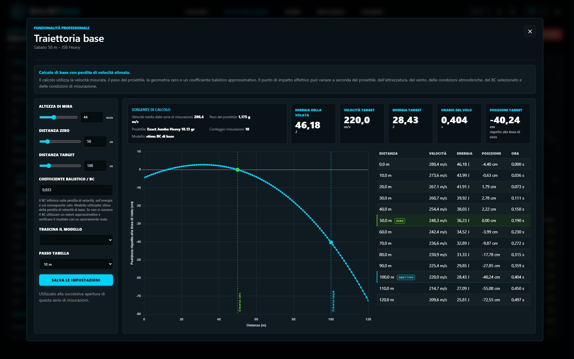The image size is (574, 359).
Task: Close the Traiettoria base dialog
Action: [x=530, y=31]
